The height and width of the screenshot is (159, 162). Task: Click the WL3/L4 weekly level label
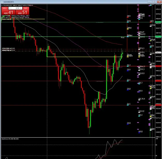coord(142,99)
